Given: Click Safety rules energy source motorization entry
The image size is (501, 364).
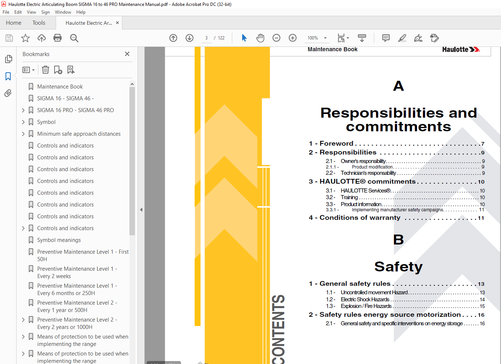Looking at the screenshot, I should (397, 315).
